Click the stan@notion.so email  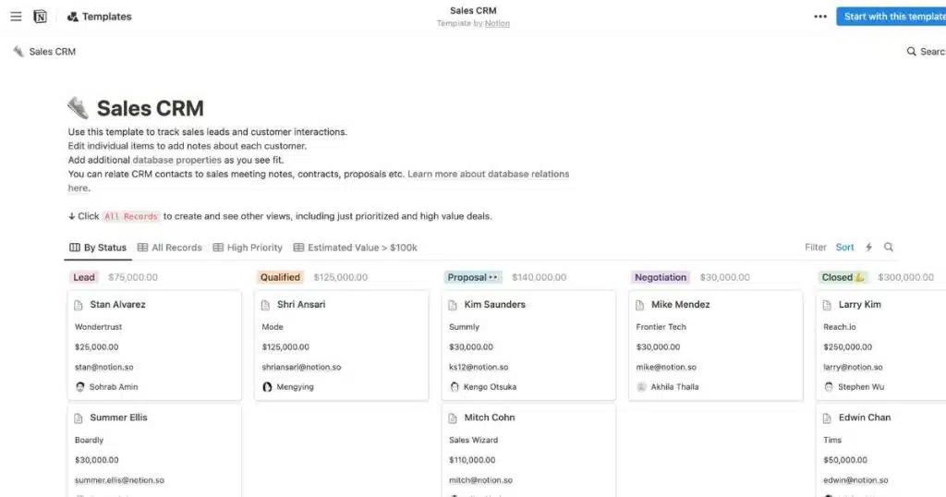pyautogui.click(x=103, y=367)
